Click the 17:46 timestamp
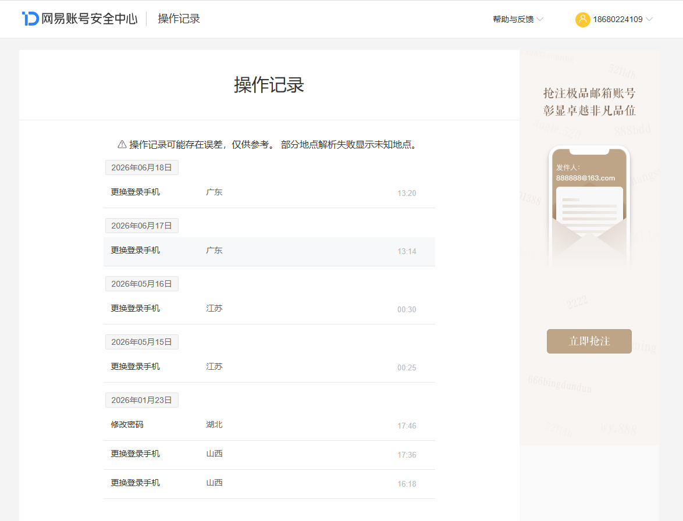 [x=407, y=426]
